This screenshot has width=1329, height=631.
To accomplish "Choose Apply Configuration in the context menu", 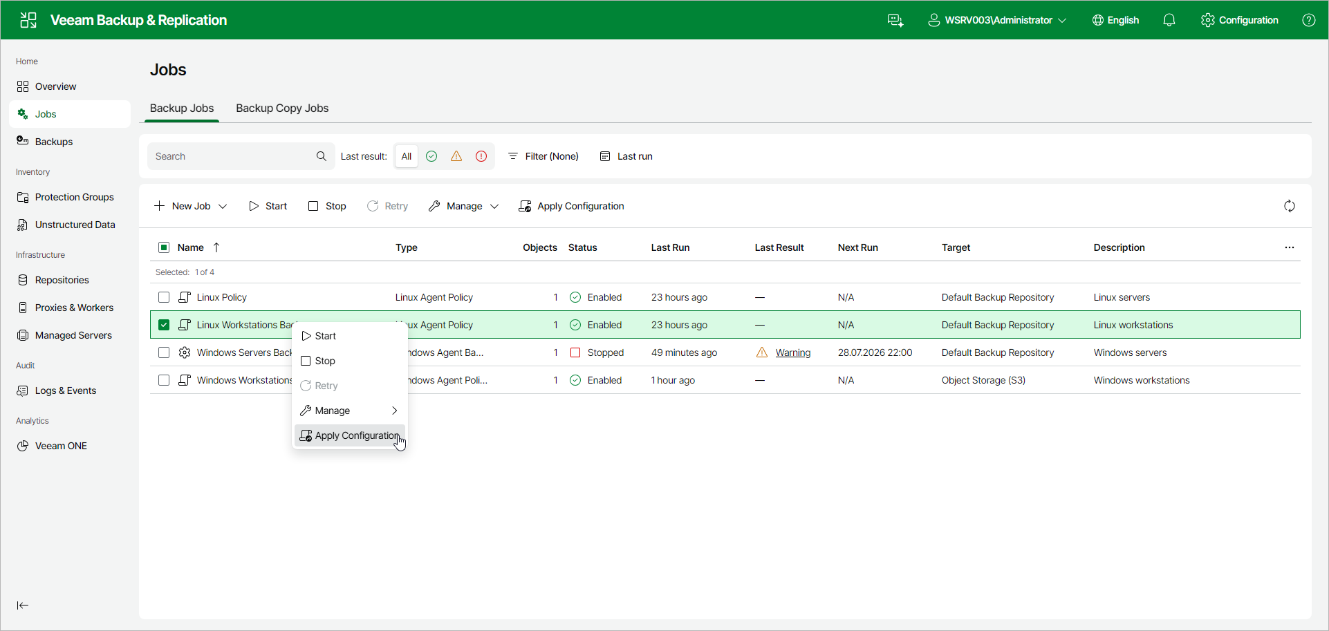I will pos(350,435).
